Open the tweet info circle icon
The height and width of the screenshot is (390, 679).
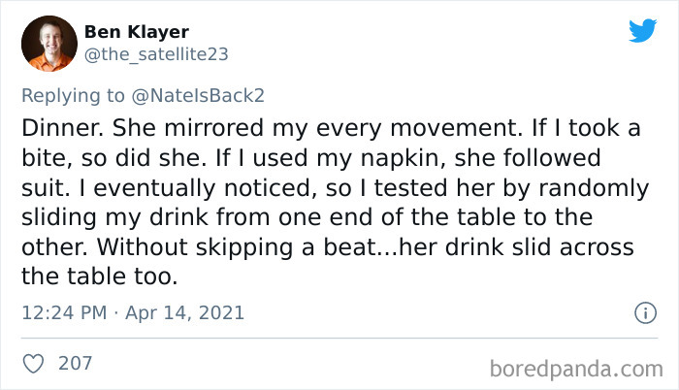coord(643,312)
